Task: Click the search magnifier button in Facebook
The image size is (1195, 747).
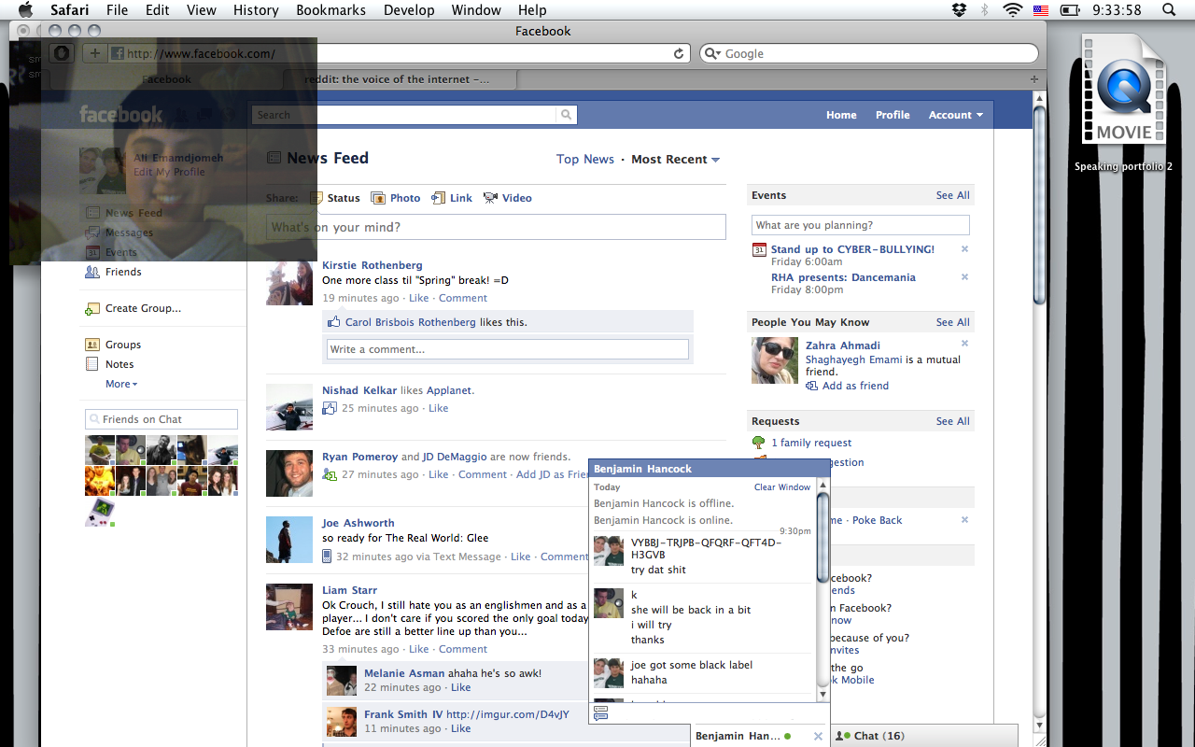Action: (x=566, y=115)
